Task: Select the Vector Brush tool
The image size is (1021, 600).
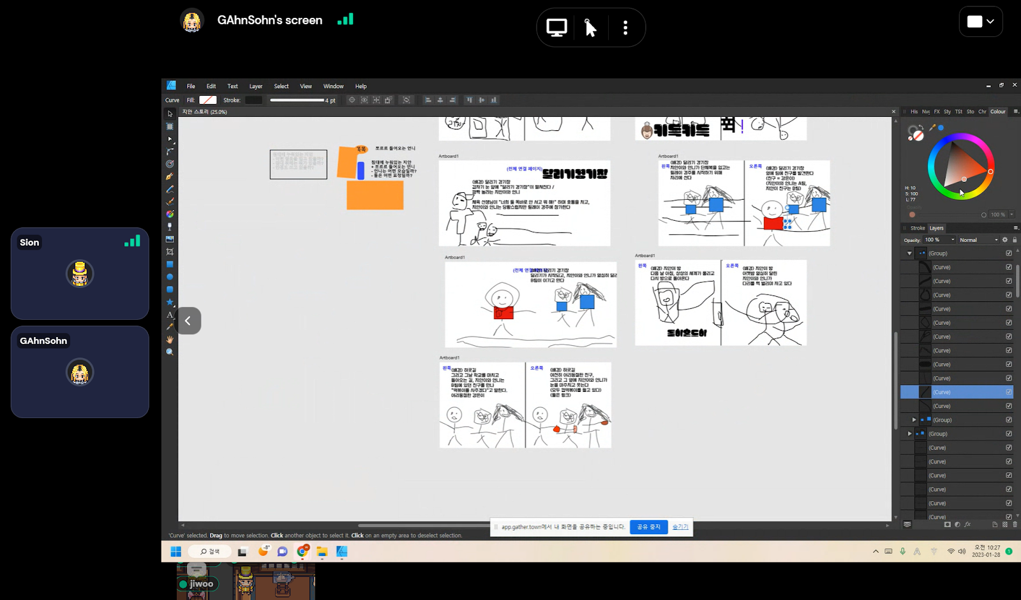Action: click(x=170, y=202)
